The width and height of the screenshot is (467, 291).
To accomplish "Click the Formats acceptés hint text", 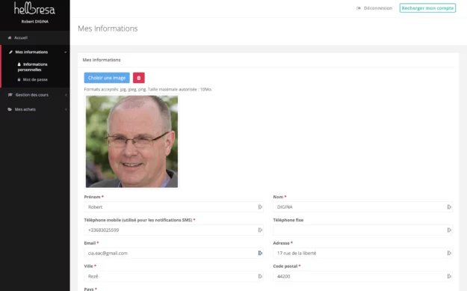I will click(x=148, y=89).
